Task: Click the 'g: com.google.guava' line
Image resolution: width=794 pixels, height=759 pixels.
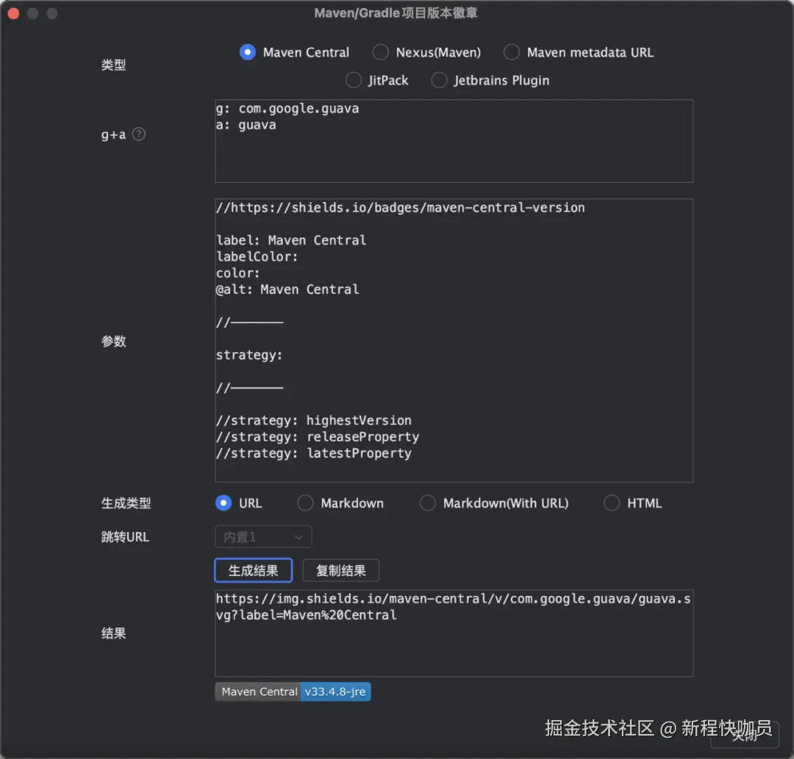Action: tap(287, 108)
